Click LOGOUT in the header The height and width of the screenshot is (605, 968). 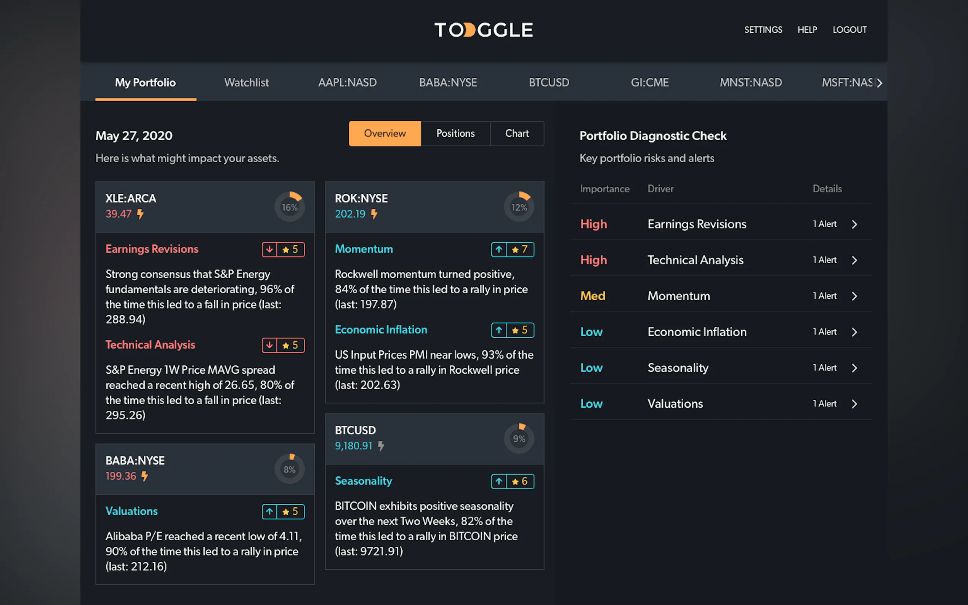[849, 30]
